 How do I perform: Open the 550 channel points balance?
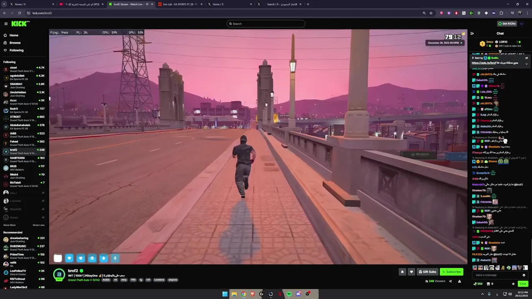tap(478, 284)
